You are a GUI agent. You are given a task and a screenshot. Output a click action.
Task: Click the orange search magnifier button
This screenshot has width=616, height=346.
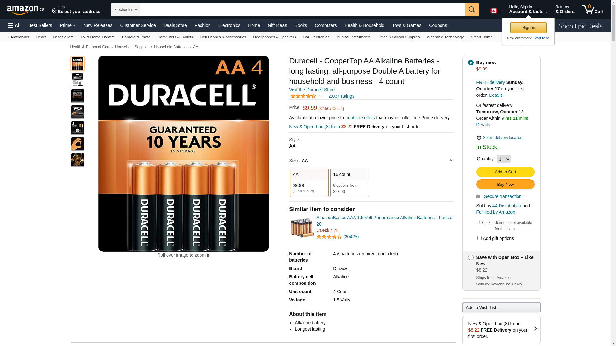(x=472, y=10)
